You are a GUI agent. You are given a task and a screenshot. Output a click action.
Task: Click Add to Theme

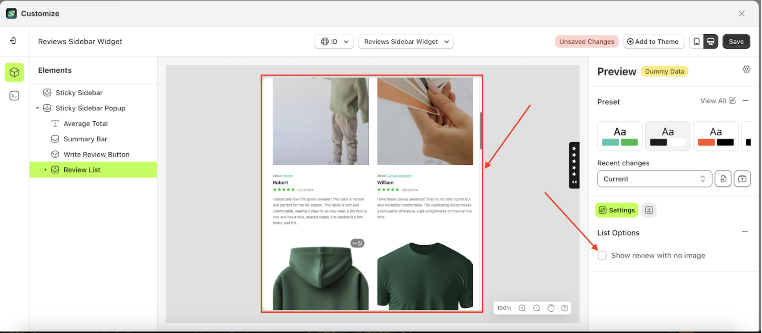coord(653,41)
